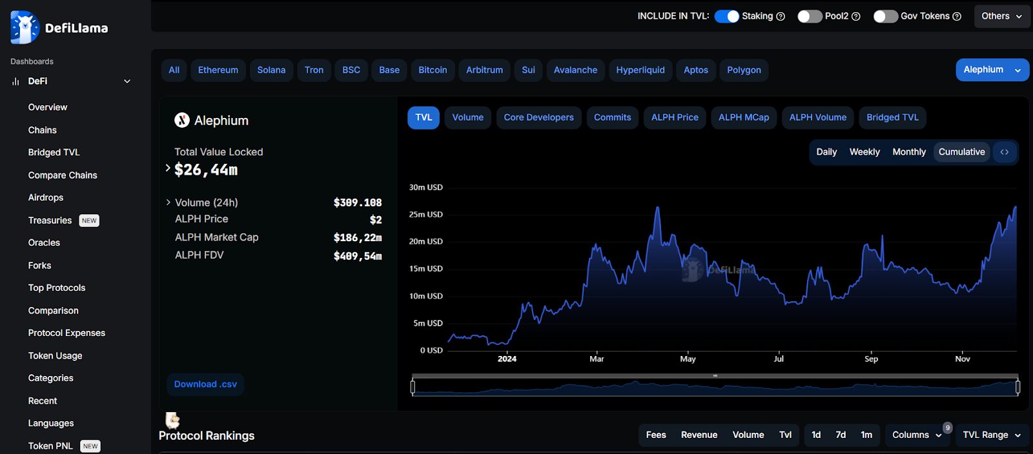Toggle the Staking switch off
The height and width of the screenshot is (454, 1033).
point(727,17)
